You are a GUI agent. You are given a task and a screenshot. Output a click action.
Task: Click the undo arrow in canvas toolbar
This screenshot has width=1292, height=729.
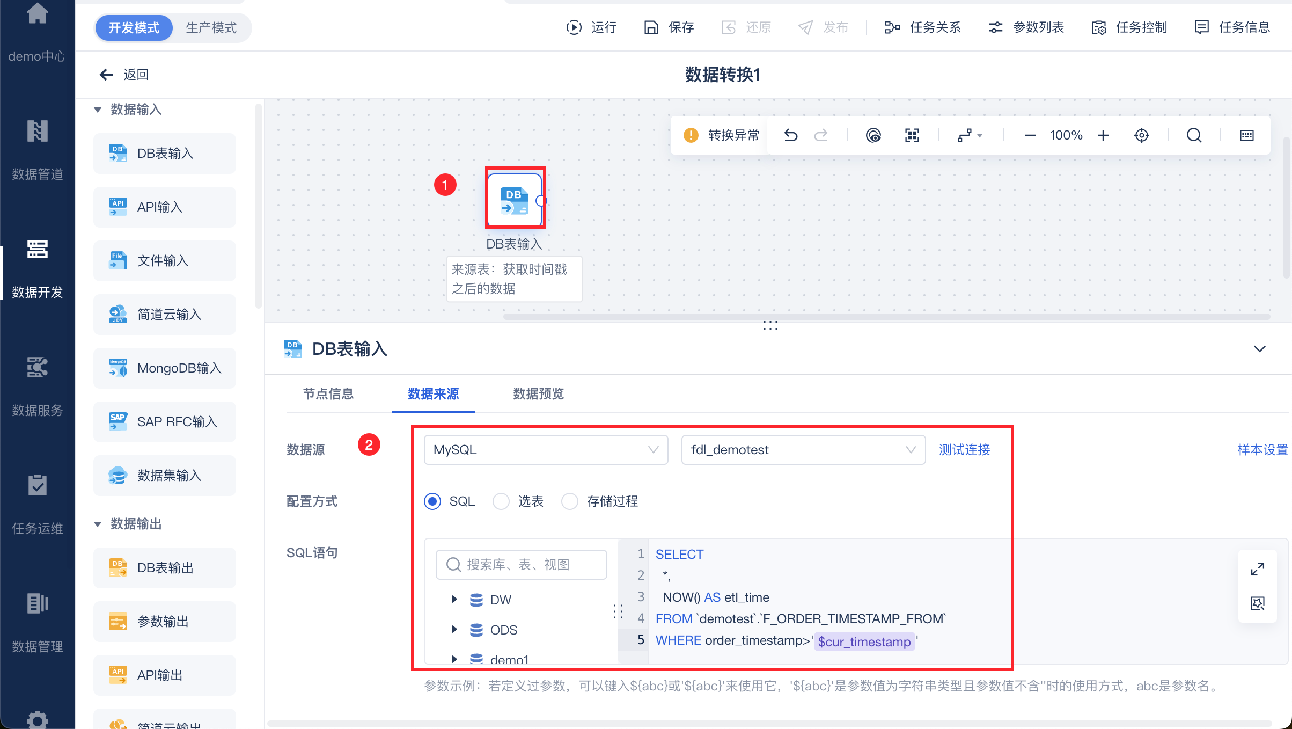tap(790, 135)
